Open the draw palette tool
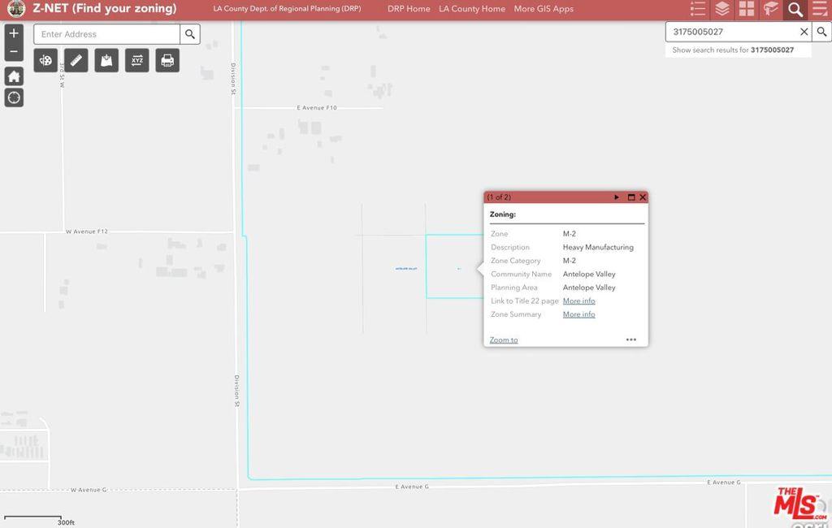Viewport: 832px width, 528px height. click(x=45, y=60)
